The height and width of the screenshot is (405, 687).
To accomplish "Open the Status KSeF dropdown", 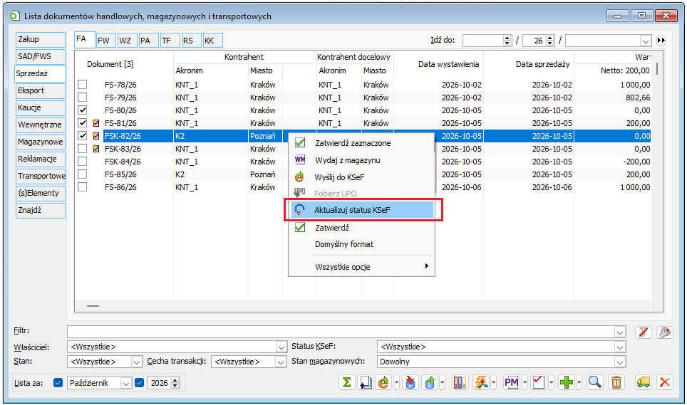I will [x=620, y=347].
